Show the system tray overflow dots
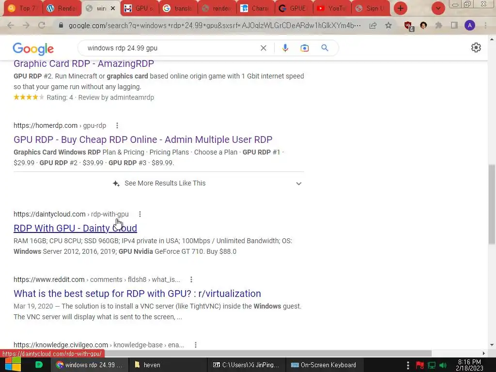 (408, 365)
